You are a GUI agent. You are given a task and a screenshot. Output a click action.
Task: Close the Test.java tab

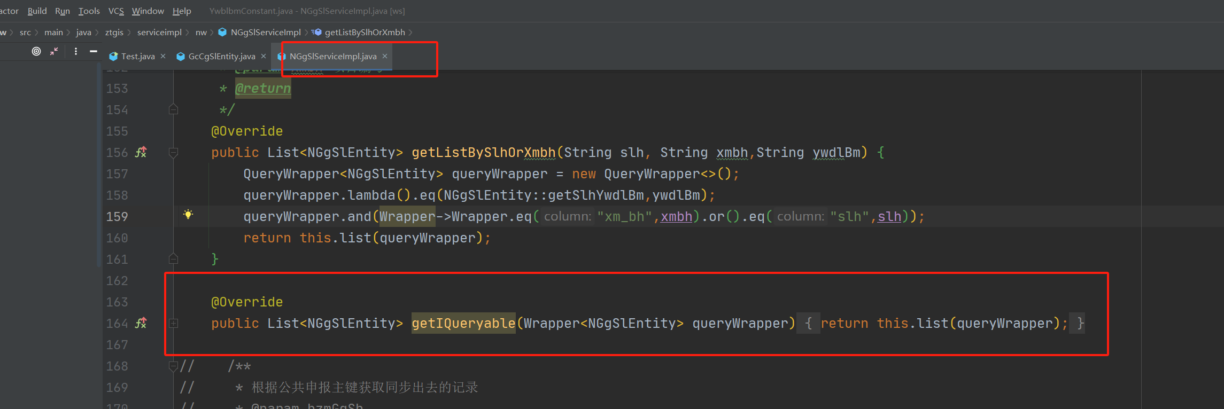(163, 56)
